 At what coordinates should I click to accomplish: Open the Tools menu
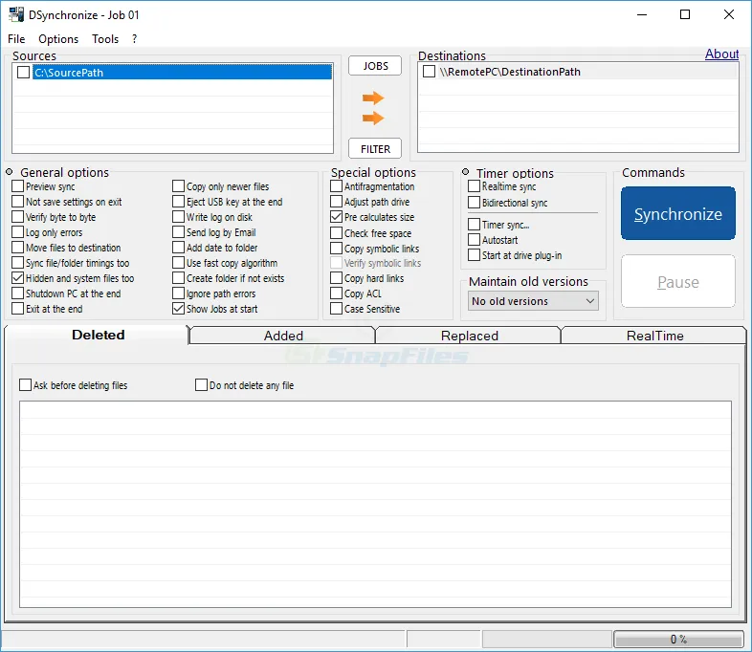(105, 39)
